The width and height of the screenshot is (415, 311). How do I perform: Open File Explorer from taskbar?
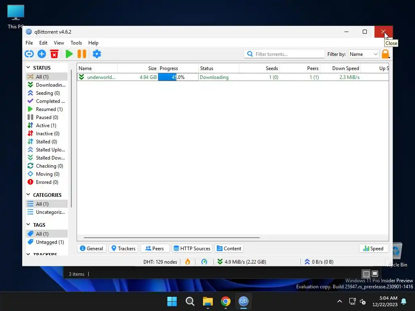coord(208,301)
